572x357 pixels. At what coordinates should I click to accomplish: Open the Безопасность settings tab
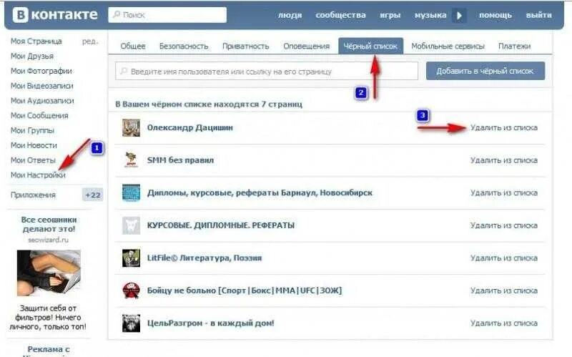[184, 47]
